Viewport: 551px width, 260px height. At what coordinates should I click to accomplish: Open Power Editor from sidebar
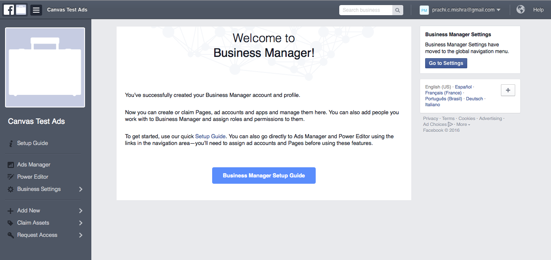point(33,177)
